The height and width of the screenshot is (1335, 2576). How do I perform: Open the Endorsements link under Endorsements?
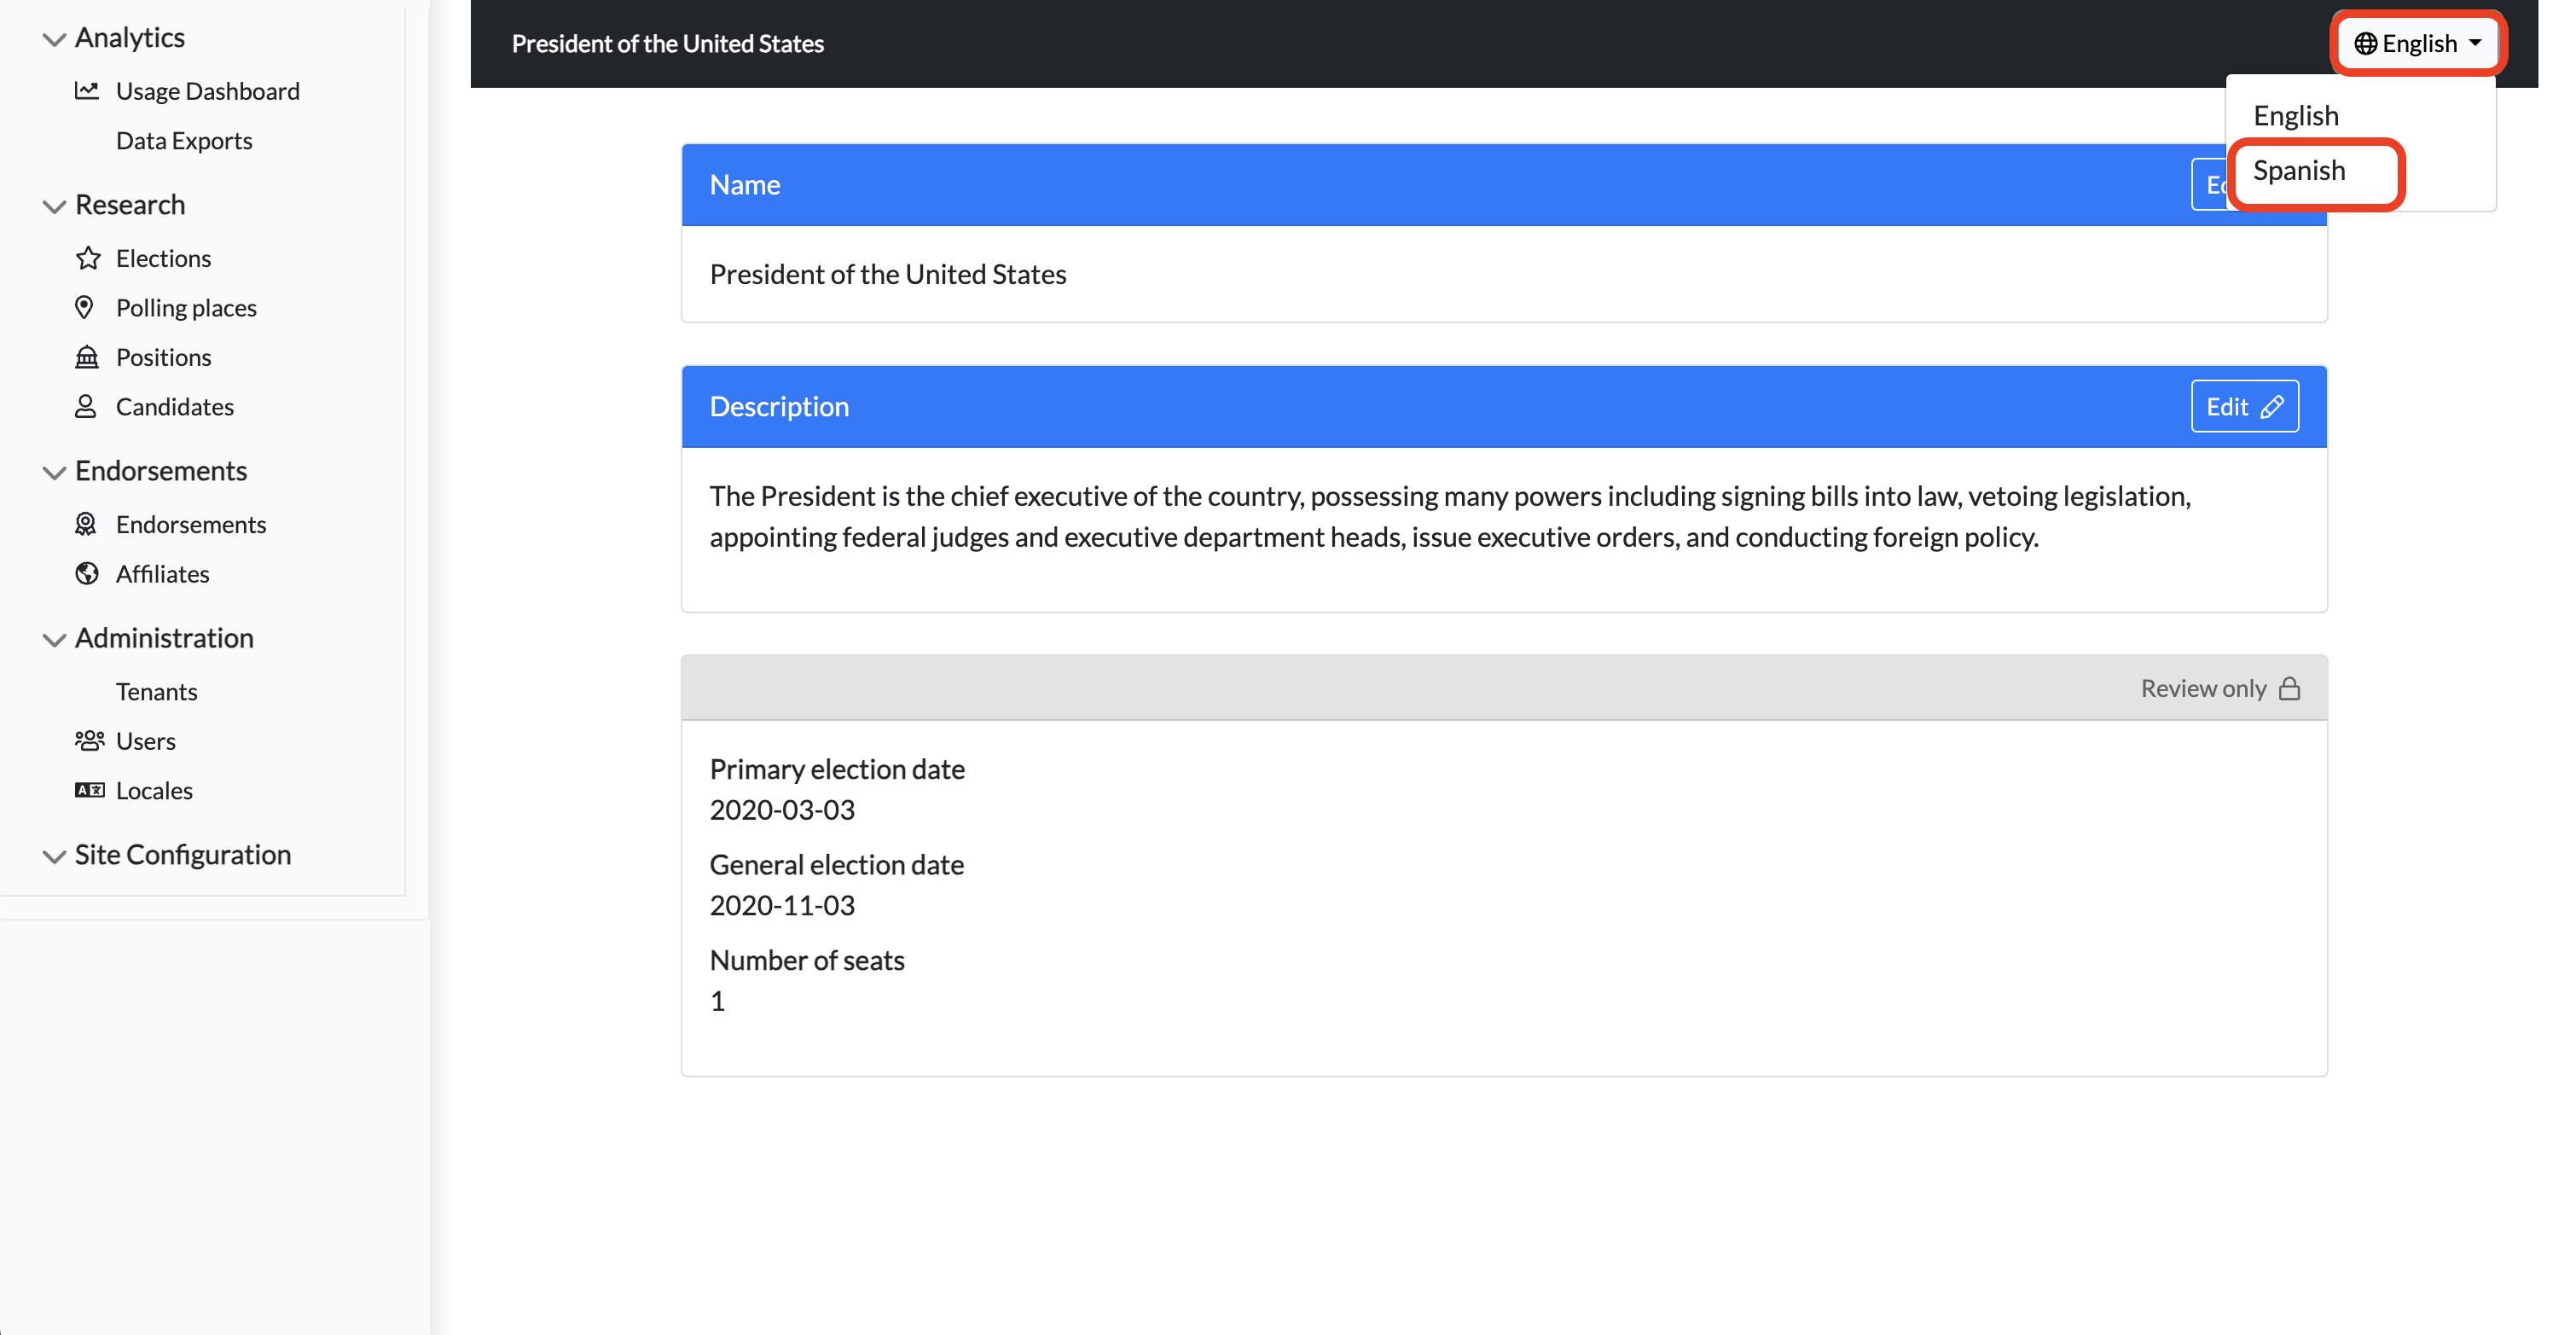pos(191,524)
